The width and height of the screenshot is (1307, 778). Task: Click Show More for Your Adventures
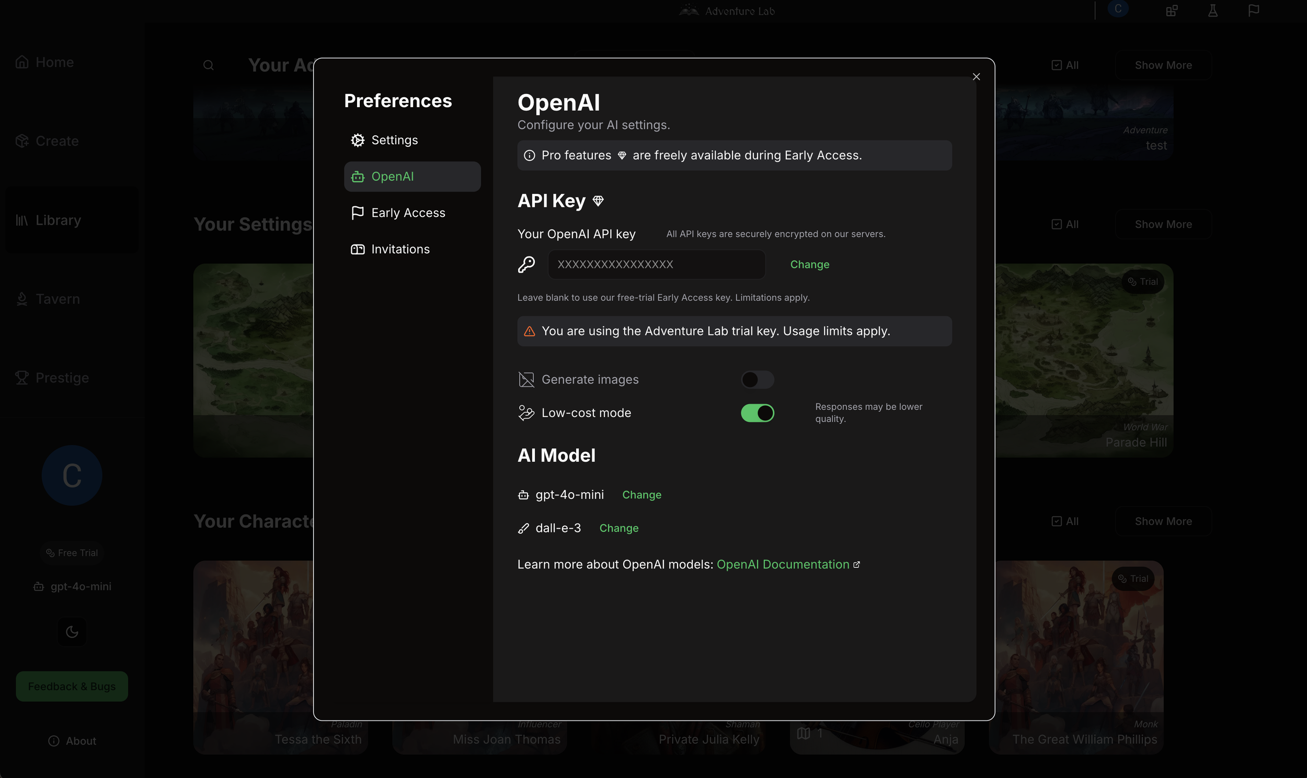click(1163, 65)
